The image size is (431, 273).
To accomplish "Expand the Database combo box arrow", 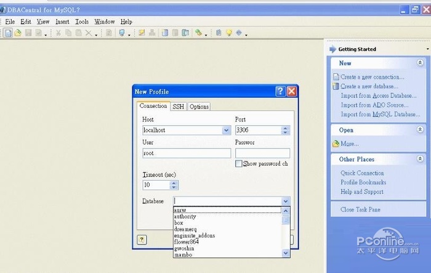I will point(286,202).
